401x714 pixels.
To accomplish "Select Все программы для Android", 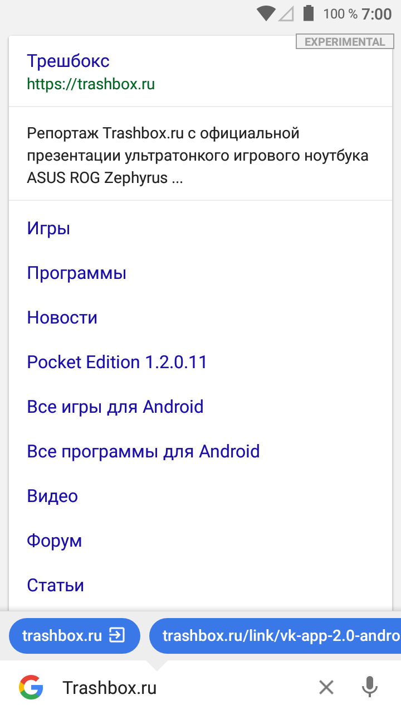I will click(x=143, y=452).
